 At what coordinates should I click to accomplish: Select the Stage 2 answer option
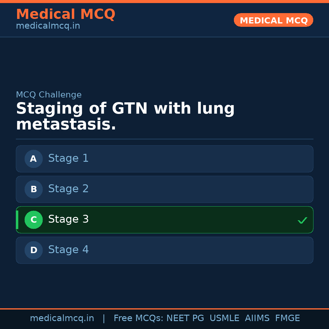(164, 189)
